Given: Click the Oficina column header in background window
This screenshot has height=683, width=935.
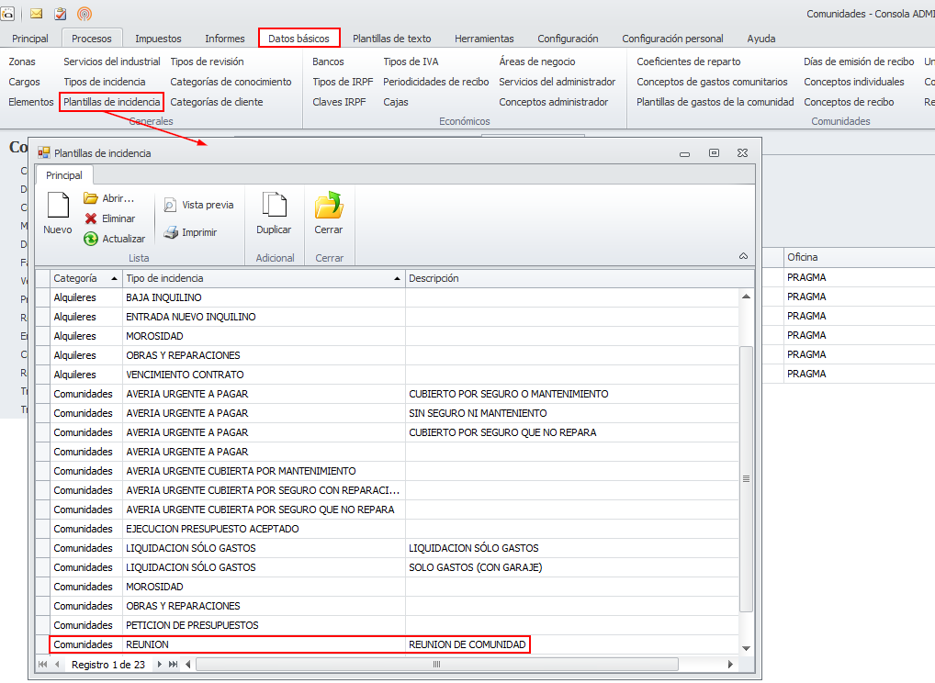Looking at the screenshot, I should coord(859,257).
